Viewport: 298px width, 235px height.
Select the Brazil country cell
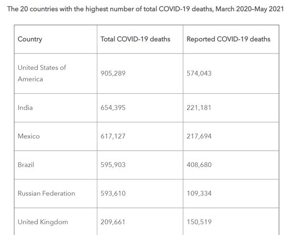[27, 165]
